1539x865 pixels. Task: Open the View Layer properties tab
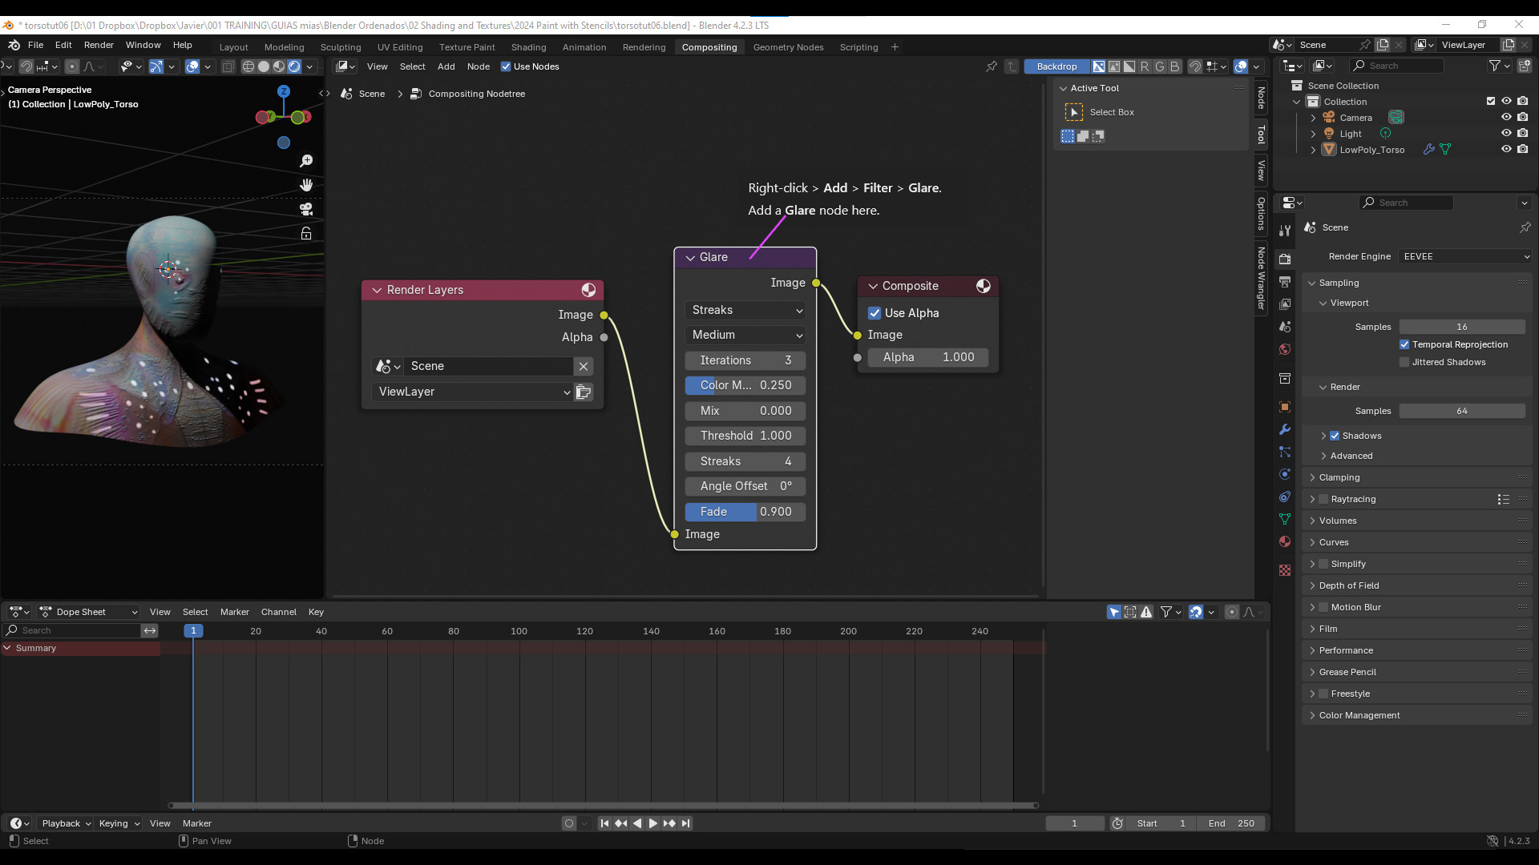tap(1285, 304)
